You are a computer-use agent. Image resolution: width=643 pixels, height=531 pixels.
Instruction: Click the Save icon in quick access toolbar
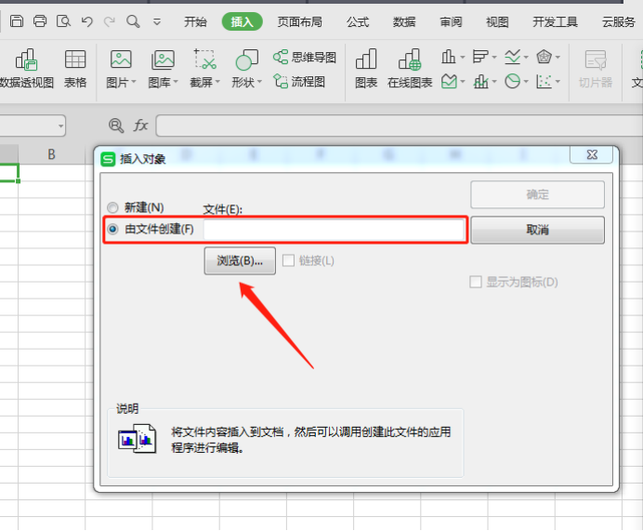tap(17, 21)
